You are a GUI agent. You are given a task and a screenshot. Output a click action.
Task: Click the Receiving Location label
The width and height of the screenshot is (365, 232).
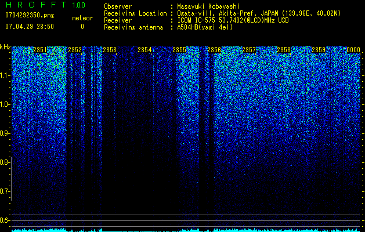click(x=135, y=13)
